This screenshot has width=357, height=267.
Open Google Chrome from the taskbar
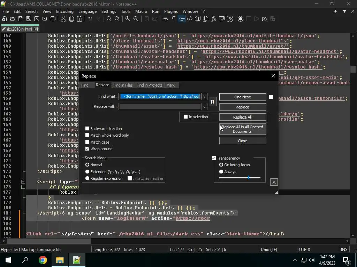(43, 260)
